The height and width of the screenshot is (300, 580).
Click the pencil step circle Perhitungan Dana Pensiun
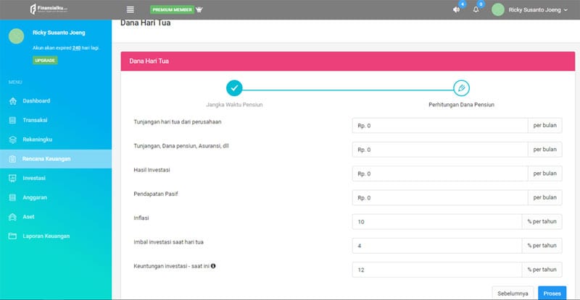click(x=461, y=88)
